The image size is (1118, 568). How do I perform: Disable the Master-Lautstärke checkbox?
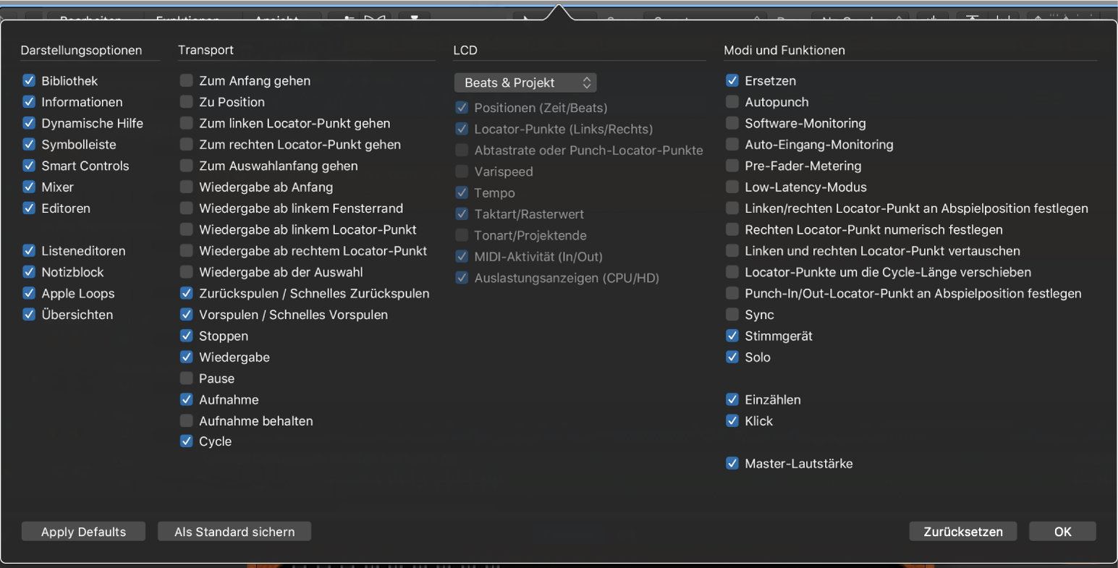(732, 463)
